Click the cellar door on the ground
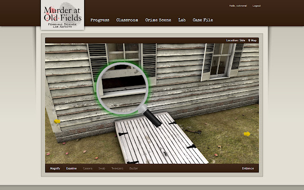Image resolution: width=304 pixels, height=190 pixels. coord(161,139)
